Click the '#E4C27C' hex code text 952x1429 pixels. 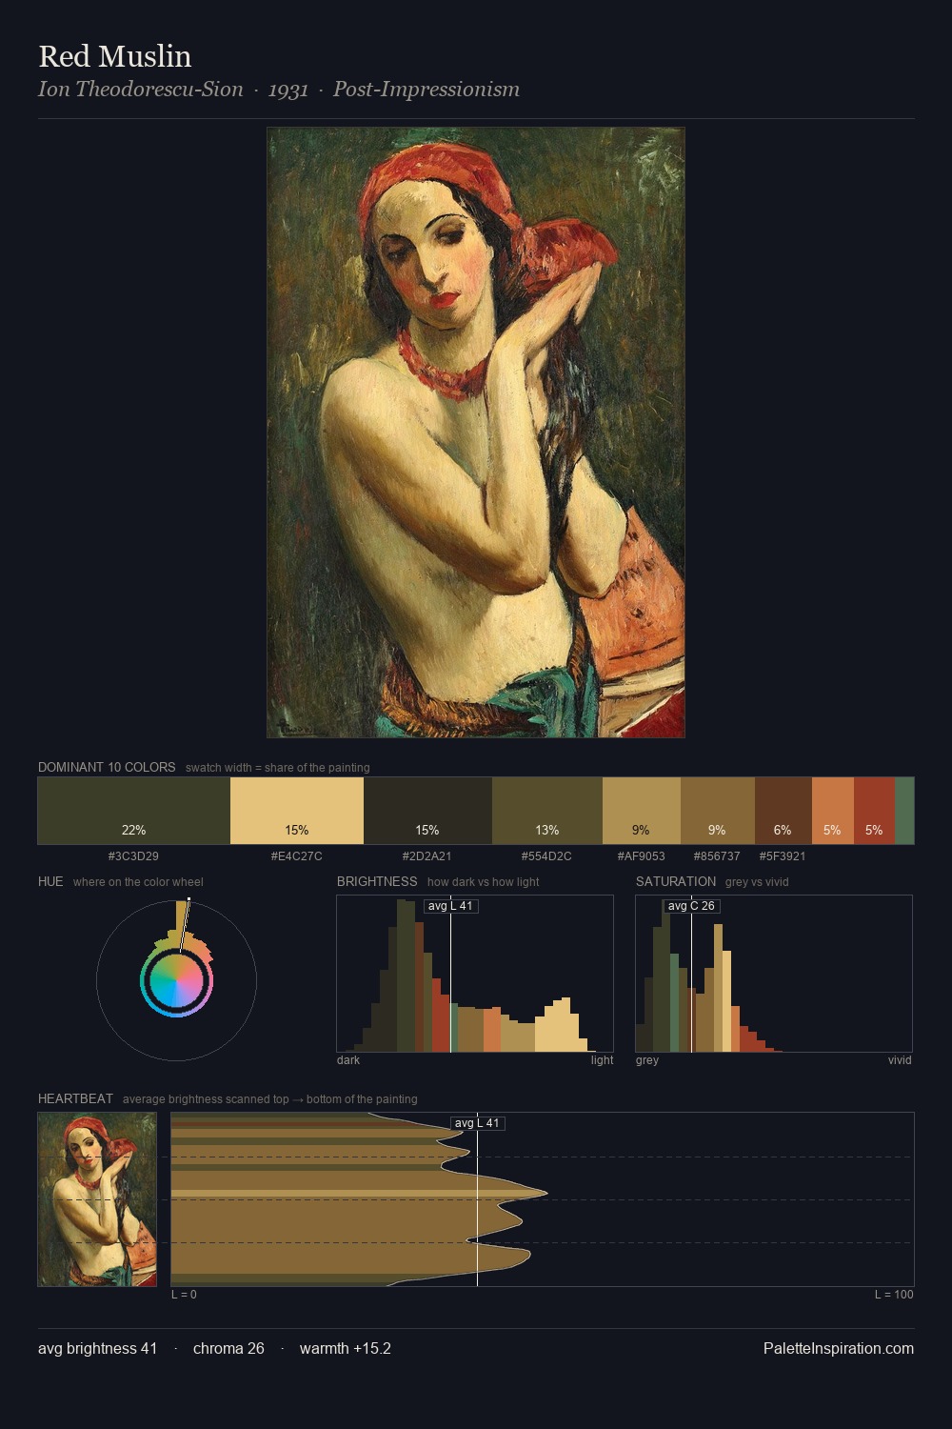[x=297, y=856]
